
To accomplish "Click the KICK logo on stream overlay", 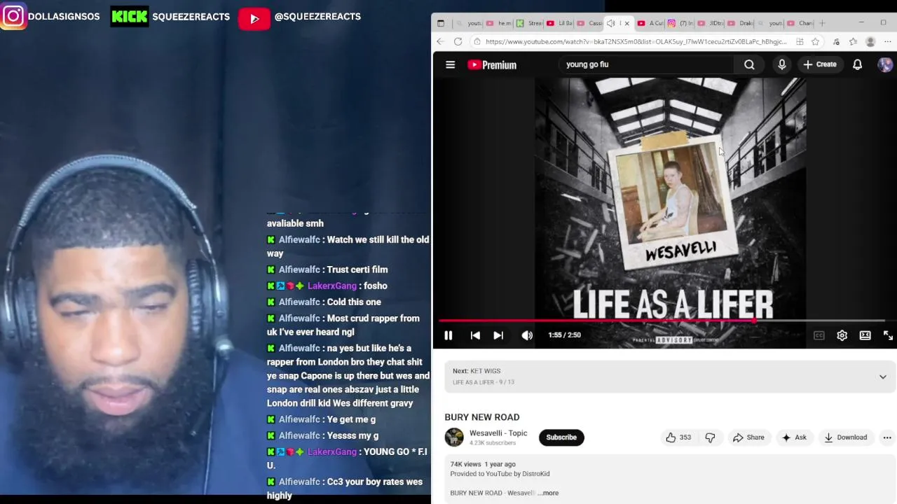I will (130, 16).
